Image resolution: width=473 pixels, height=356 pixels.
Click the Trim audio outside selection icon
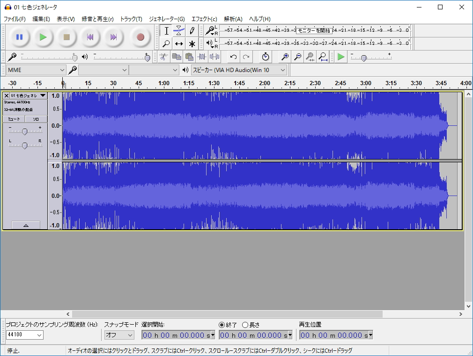(201, 57)
